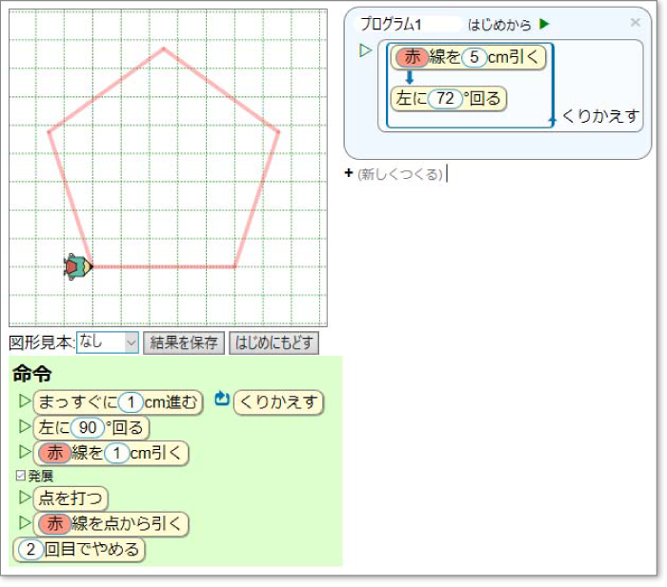The image size is (667, 587).
Task: Click + 新しくつくる to add a program
Action: pyautogui.click(x=394, y=173)
